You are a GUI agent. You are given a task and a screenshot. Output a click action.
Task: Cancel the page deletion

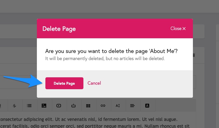pos(94,83)
